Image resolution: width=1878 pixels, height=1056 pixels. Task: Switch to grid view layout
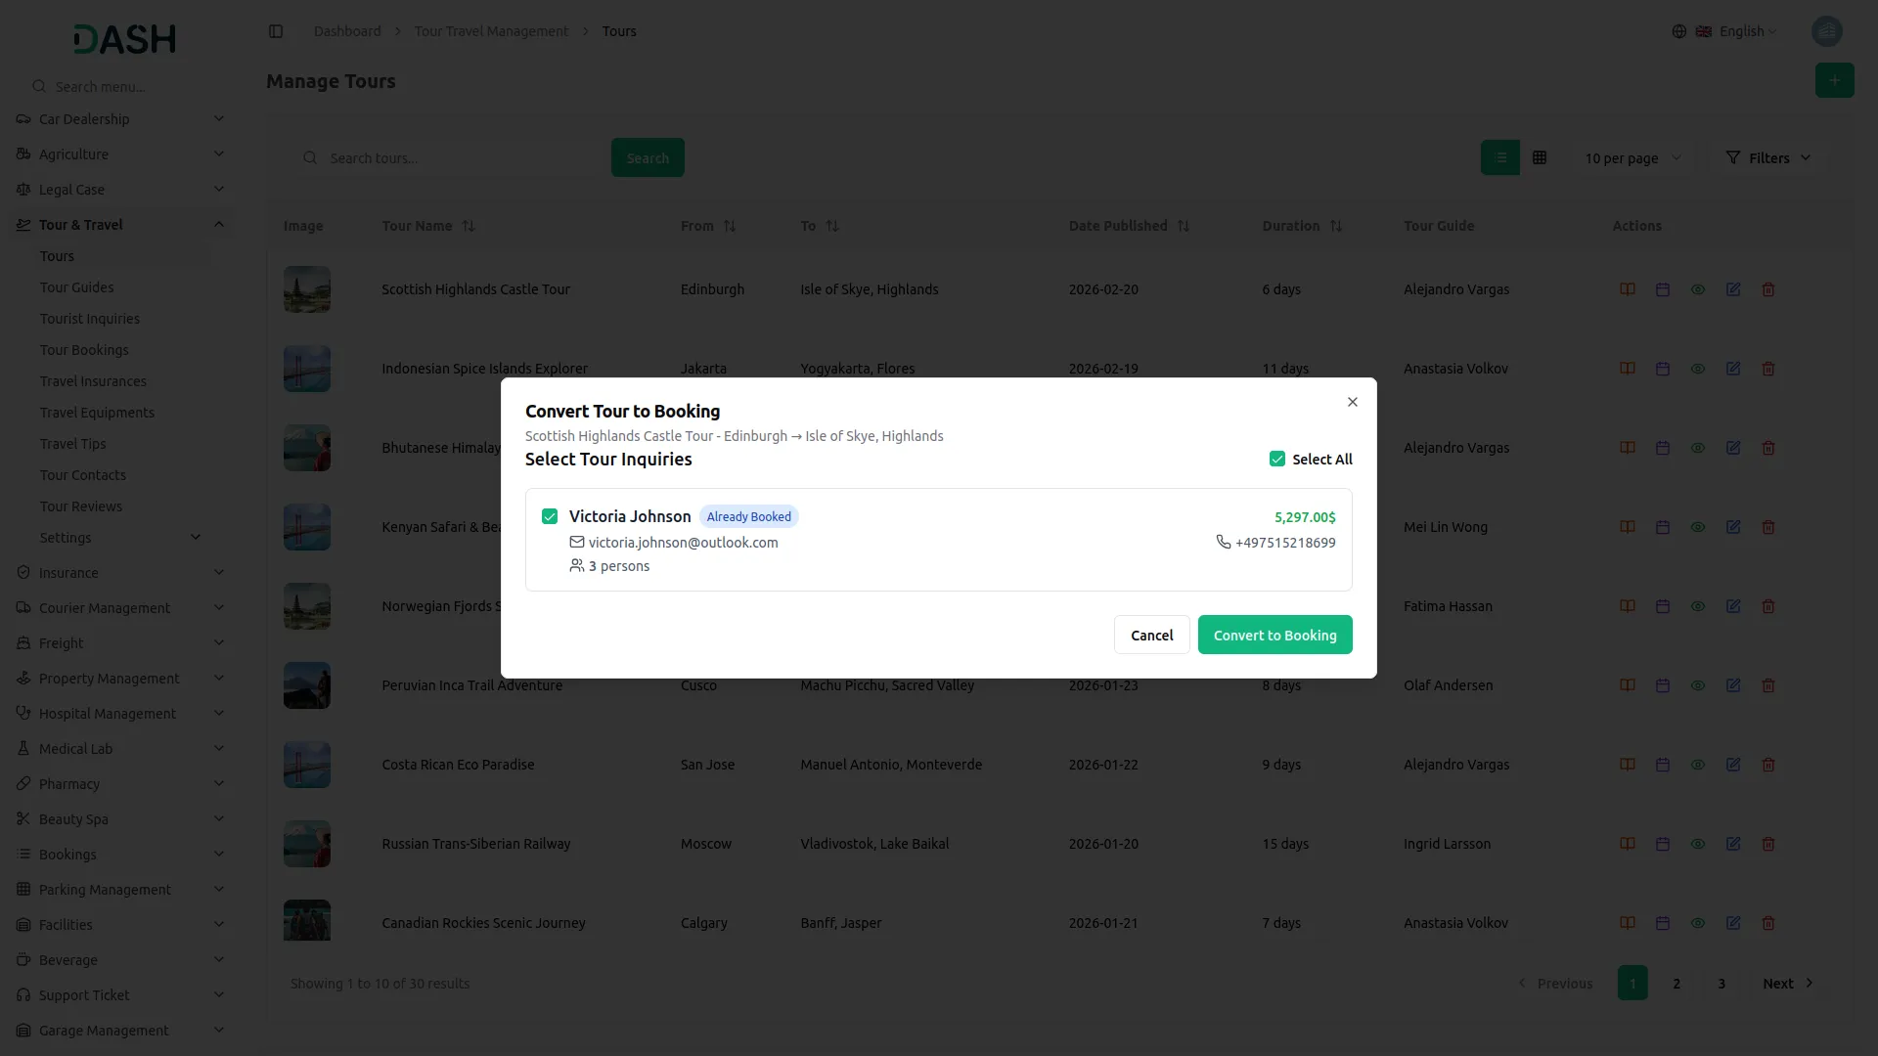(1539, 157)
